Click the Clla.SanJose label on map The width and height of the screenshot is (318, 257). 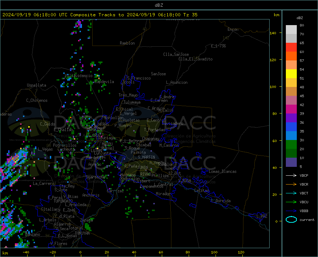tap(176, 54)
